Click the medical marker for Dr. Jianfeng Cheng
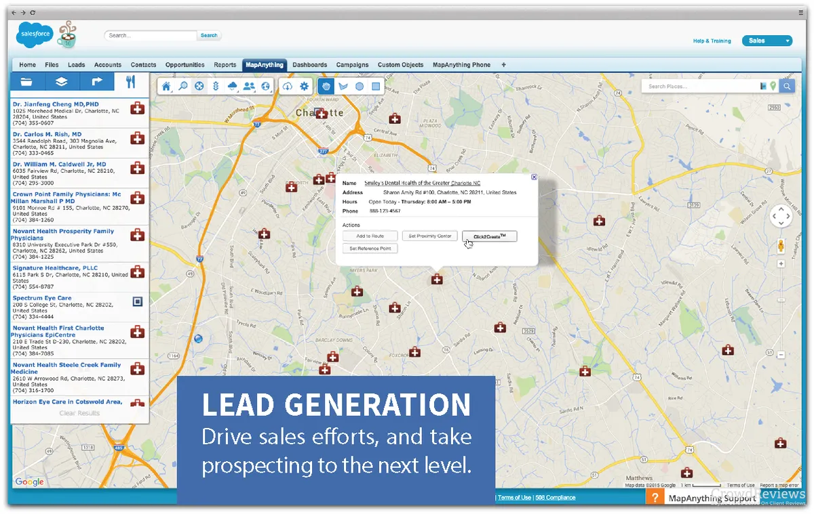The image size is (814, 514). coord(138,108)
